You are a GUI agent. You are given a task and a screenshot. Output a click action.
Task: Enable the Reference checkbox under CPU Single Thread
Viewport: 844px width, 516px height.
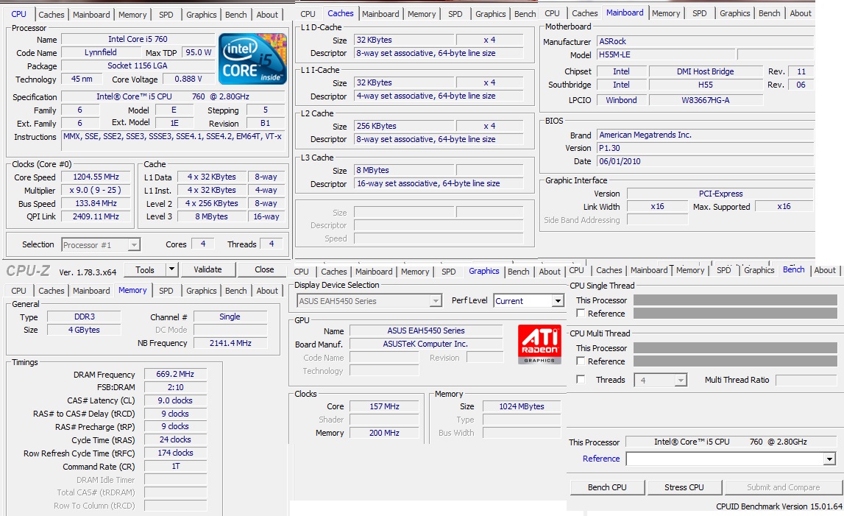coord(581,313)
